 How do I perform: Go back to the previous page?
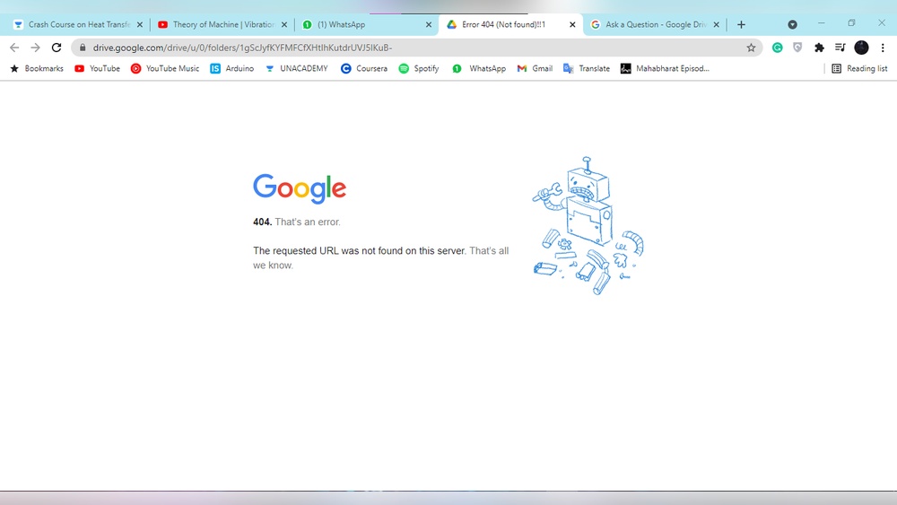pos(14,48)
